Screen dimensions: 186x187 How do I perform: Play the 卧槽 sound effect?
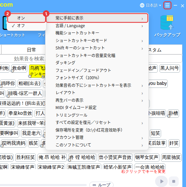coord(173,113)
